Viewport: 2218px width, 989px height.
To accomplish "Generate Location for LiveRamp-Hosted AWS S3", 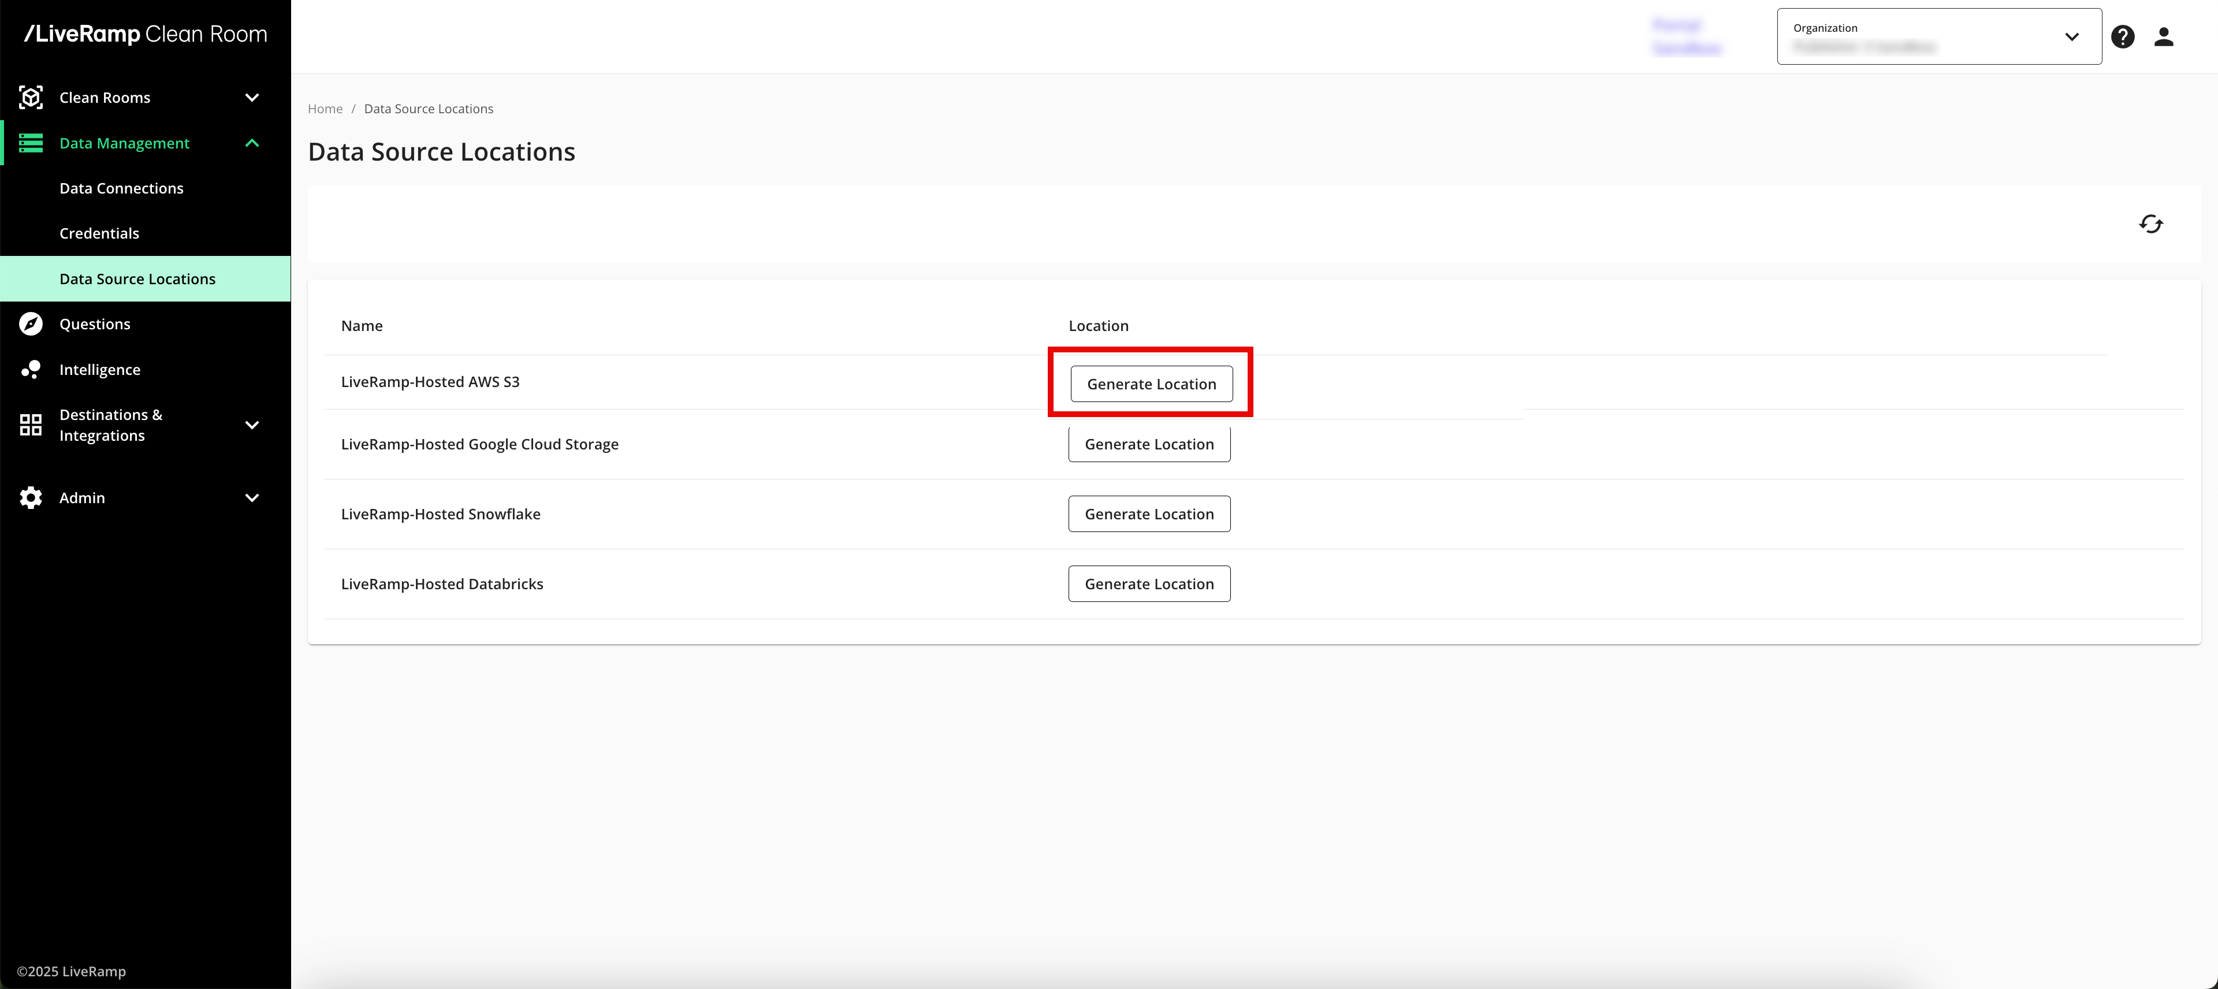I will pos(1151,384).
